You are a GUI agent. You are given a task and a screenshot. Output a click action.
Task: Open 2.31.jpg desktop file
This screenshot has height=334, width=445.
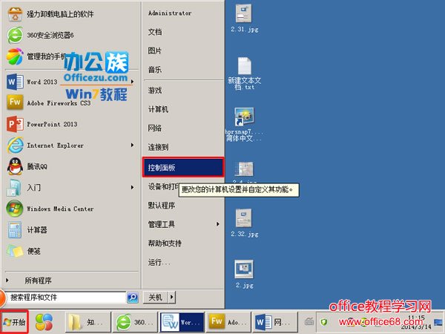(244, 18)
